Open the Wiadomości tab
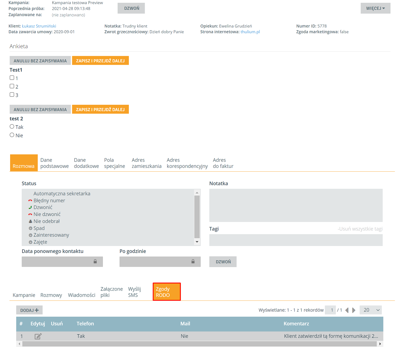The height and width of the screenshot is (349, 401). [x=81, y=295]
